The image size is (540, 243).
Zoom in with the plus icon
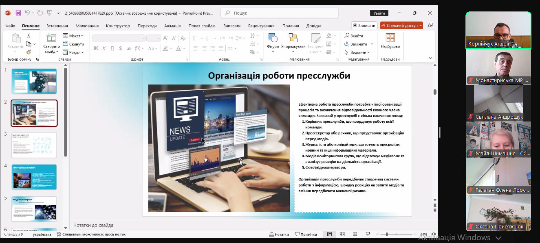tap(415, 234)
